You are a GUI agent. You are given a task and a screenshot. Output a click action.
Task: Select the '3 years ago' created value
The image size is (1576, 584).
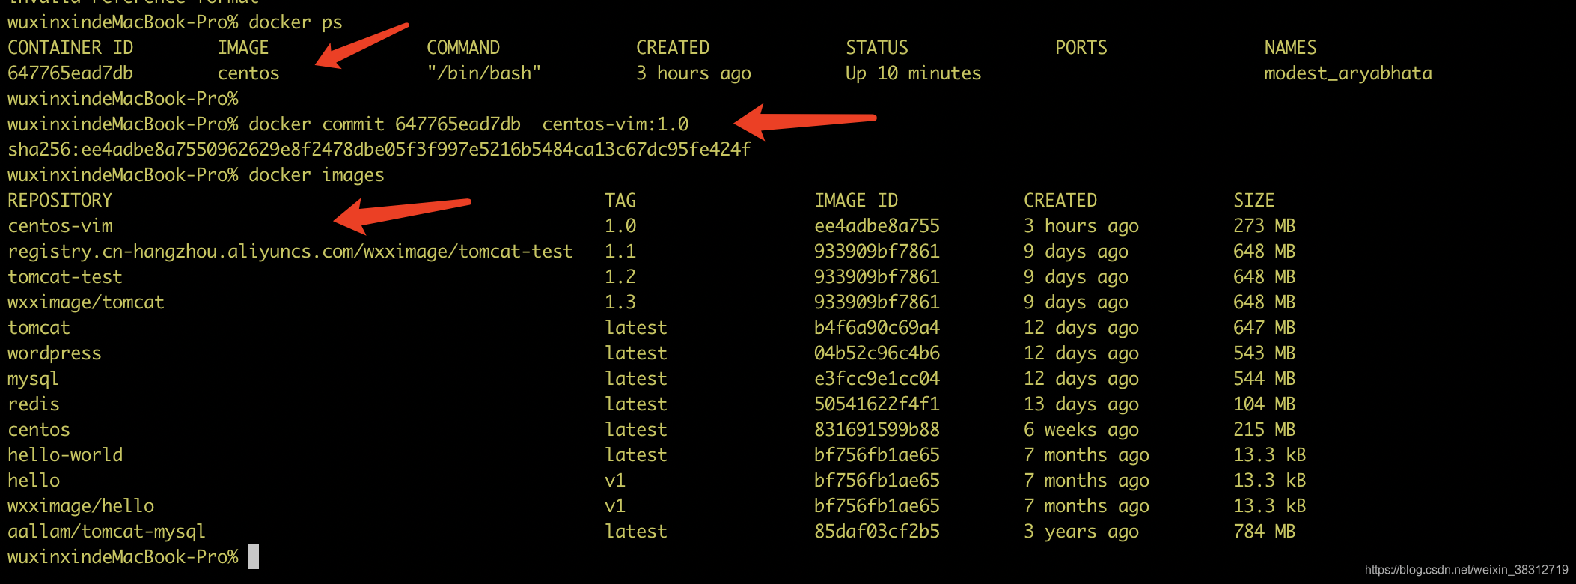[1081, 532]
